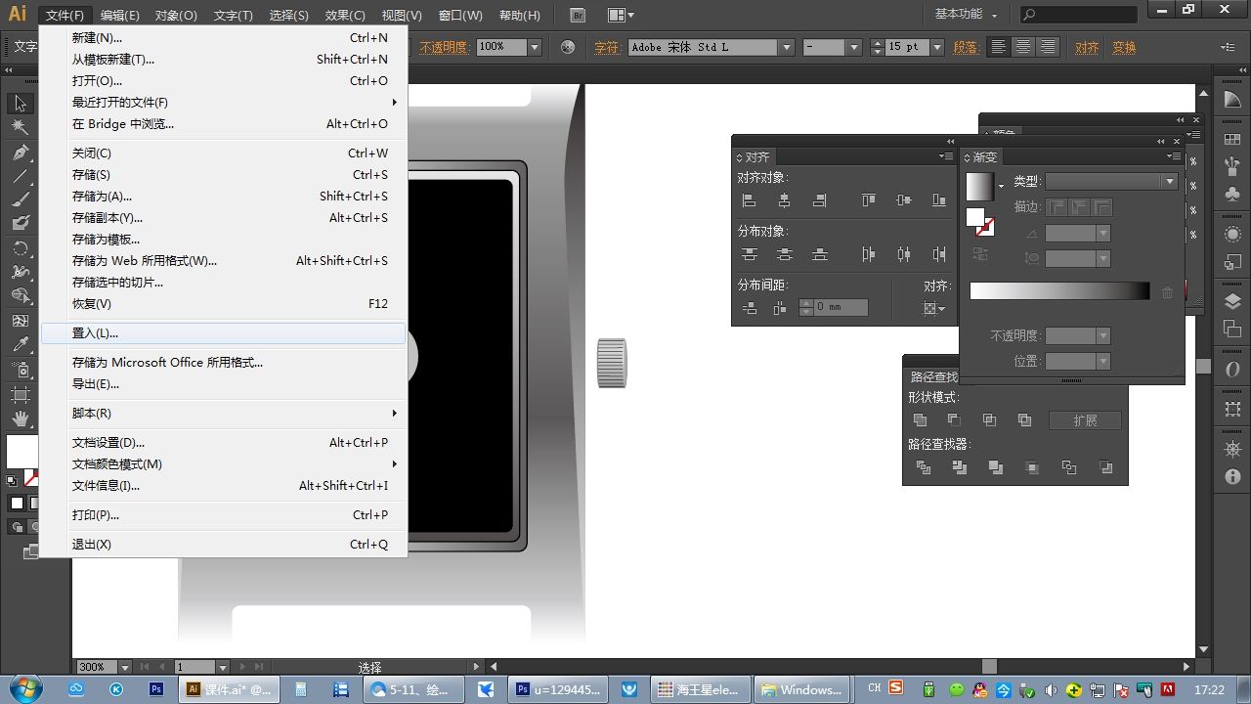Open font style dropdown
Viewport: 1251px width, 704px height.
852,47
